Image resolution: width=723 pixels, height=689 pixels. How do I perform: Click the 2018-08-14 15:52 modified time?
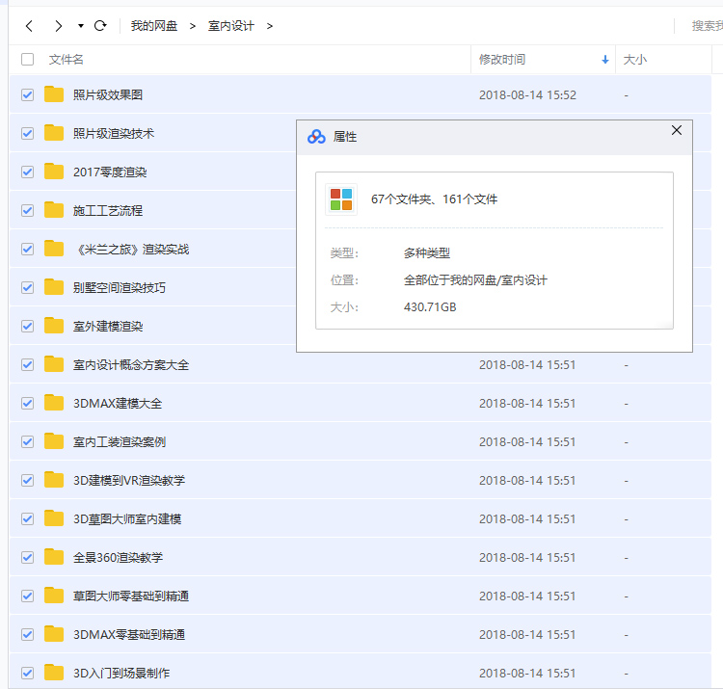(x=527, y=95)
